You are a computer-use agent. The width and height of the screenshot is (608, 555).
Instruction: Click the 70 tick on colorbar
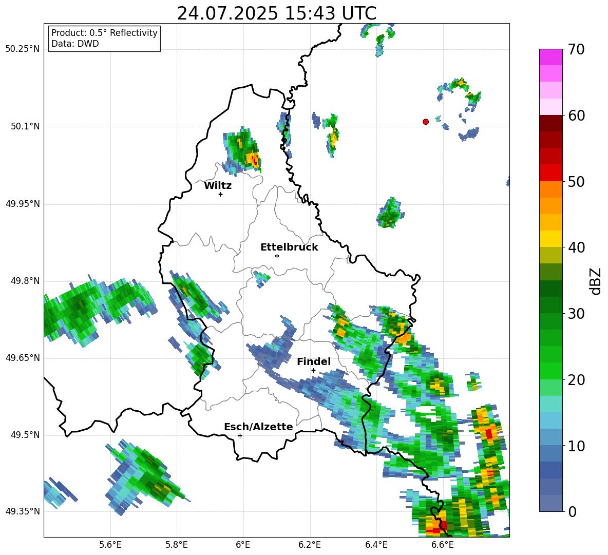[x=576, y=50]
